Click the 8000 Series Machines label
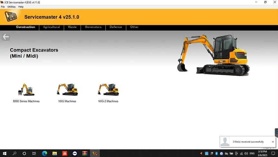This screenshot has width=278, height=157. [26, 101]
